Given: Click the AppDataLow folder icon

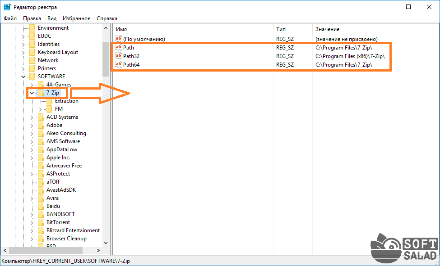Looking at the screenshot, I should point(41,149).
